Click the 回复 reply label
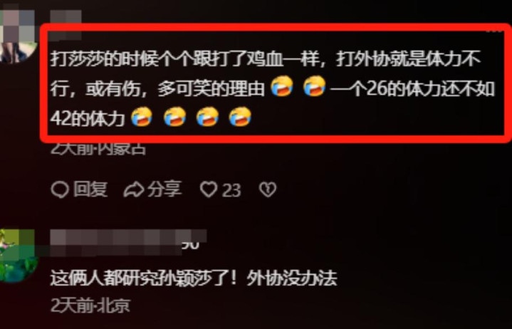 [x=90, y=189]
